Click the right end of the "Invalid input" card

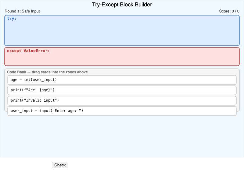pyautogui.click(x=226, y=101)
